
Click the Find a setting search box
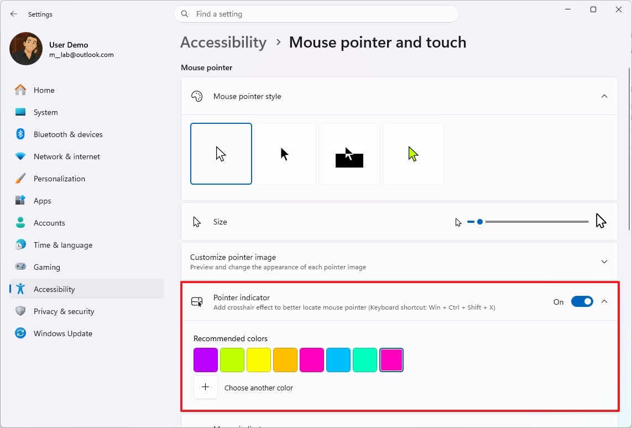point(316,14)
